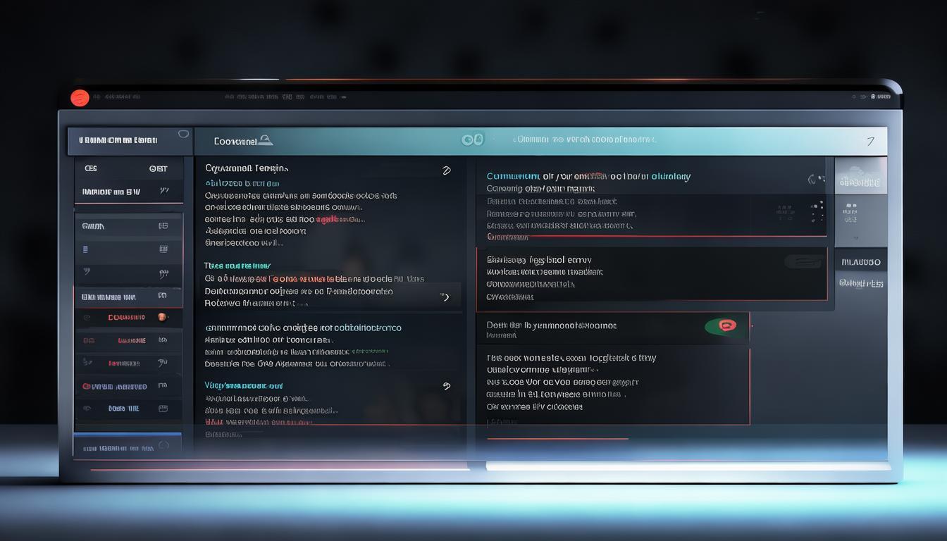Viewport: 947px width, 541px height.
Task: Select the right tab at the top of the sidebar
Action: (158, 168)
